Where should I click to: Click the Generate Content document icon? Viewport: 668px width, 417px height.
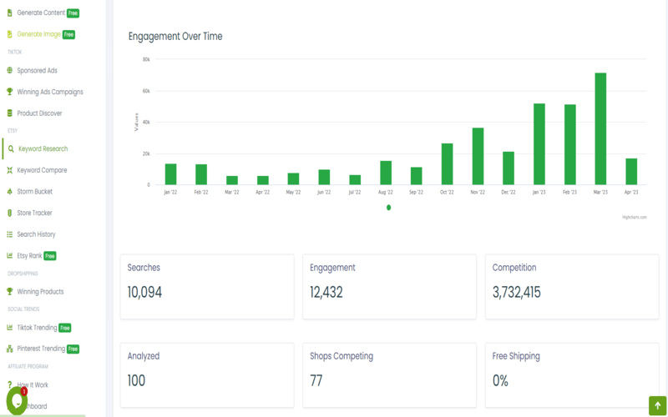click(x=10, y=13)
